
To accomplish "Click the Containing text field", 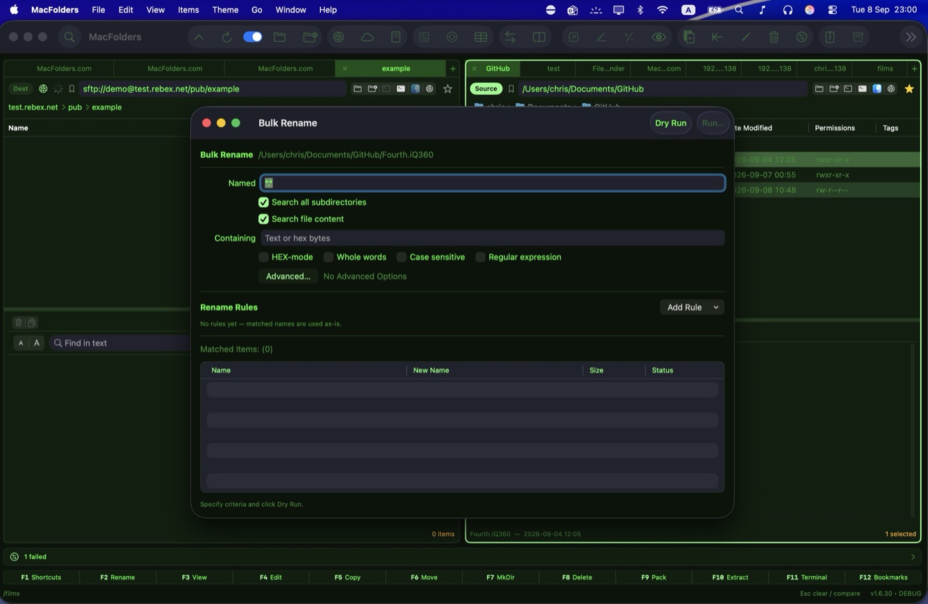I will 493,238.
